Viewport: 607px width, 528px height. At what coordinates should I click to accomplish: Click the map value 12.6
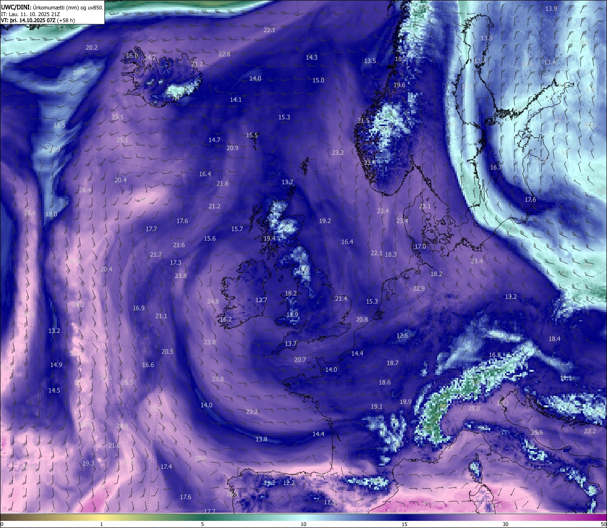402,336
